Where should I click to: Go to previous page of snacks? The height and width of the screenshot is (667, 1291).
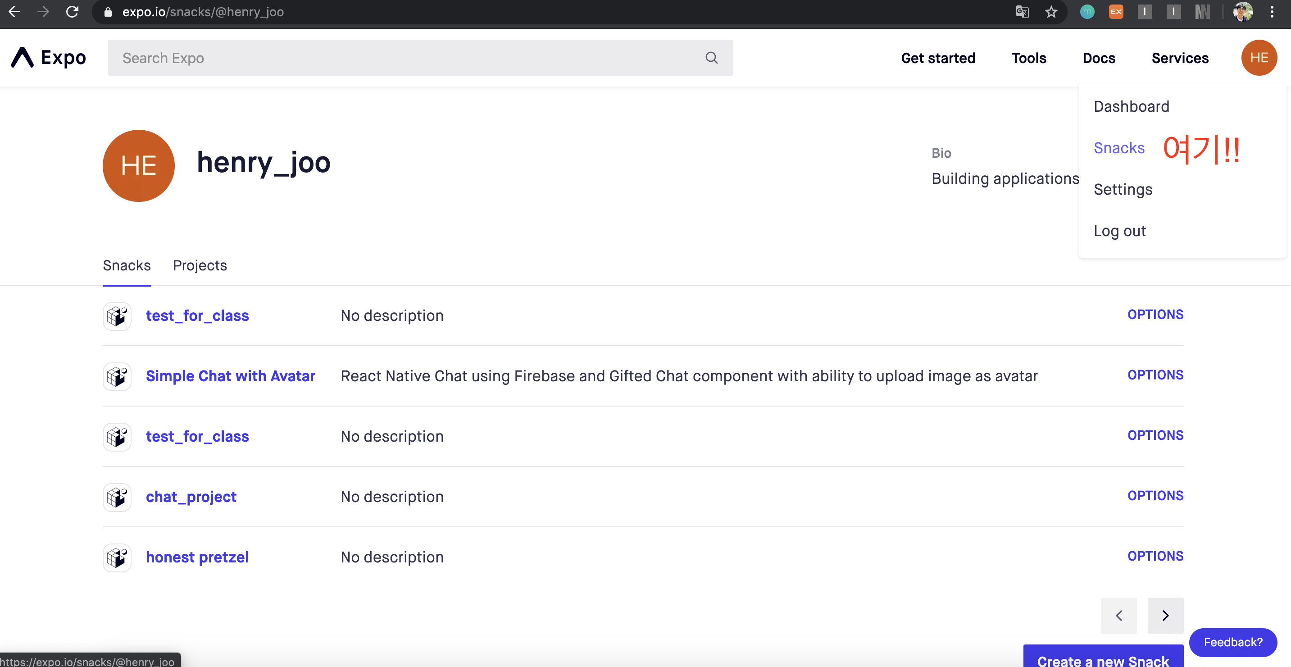pos(1118,615)
